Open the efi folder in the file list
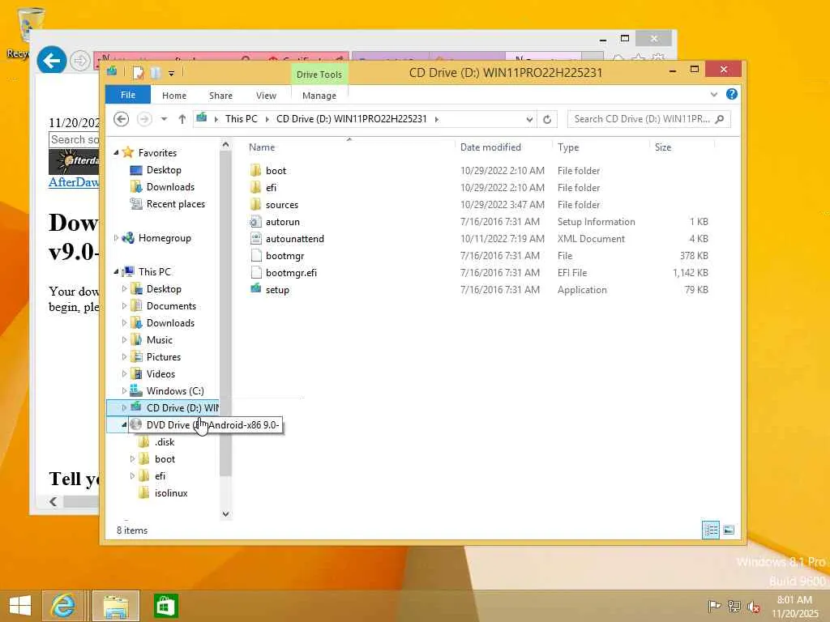Image resolution: width=830 pixels, height=622 pixels. click(271, 187)
